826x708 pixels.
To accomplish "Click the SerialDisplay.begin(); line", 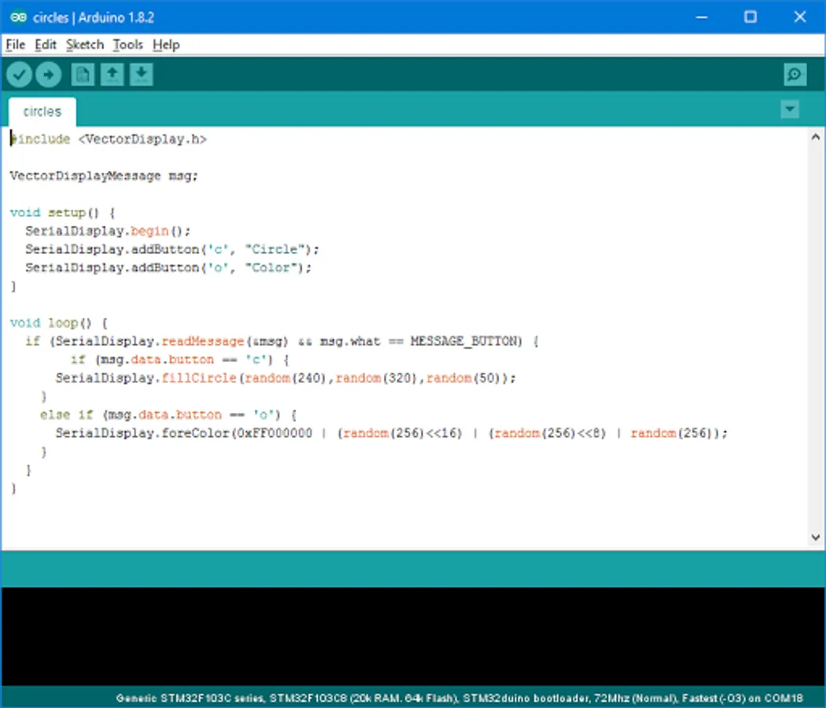I will [108, 230].
